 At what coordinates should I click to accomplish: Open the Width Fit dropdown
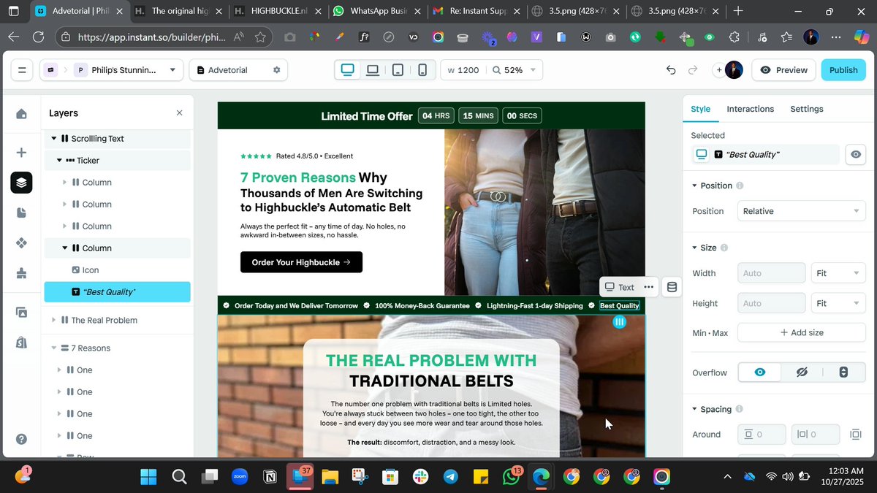pos(838,273)
